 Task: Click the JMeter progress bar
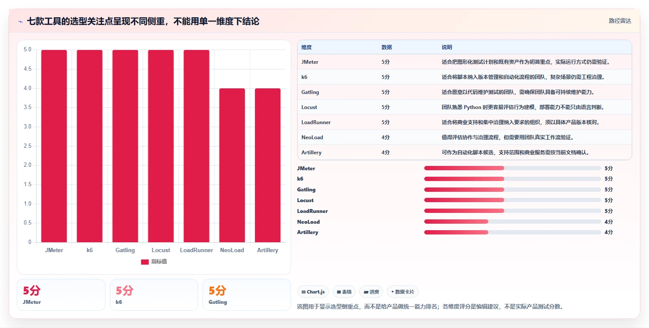pyautogui.click(x=512, y=168)
